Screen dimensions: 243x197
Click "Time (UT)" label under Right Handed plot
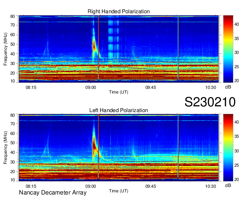coord(119,92)
